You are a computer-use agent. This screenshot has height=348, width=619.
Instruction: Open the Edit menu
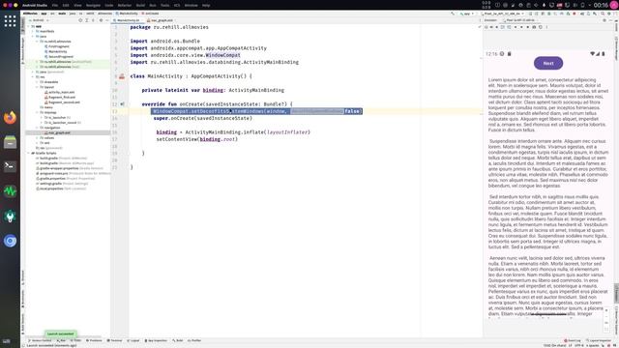[x=66, y=6]
